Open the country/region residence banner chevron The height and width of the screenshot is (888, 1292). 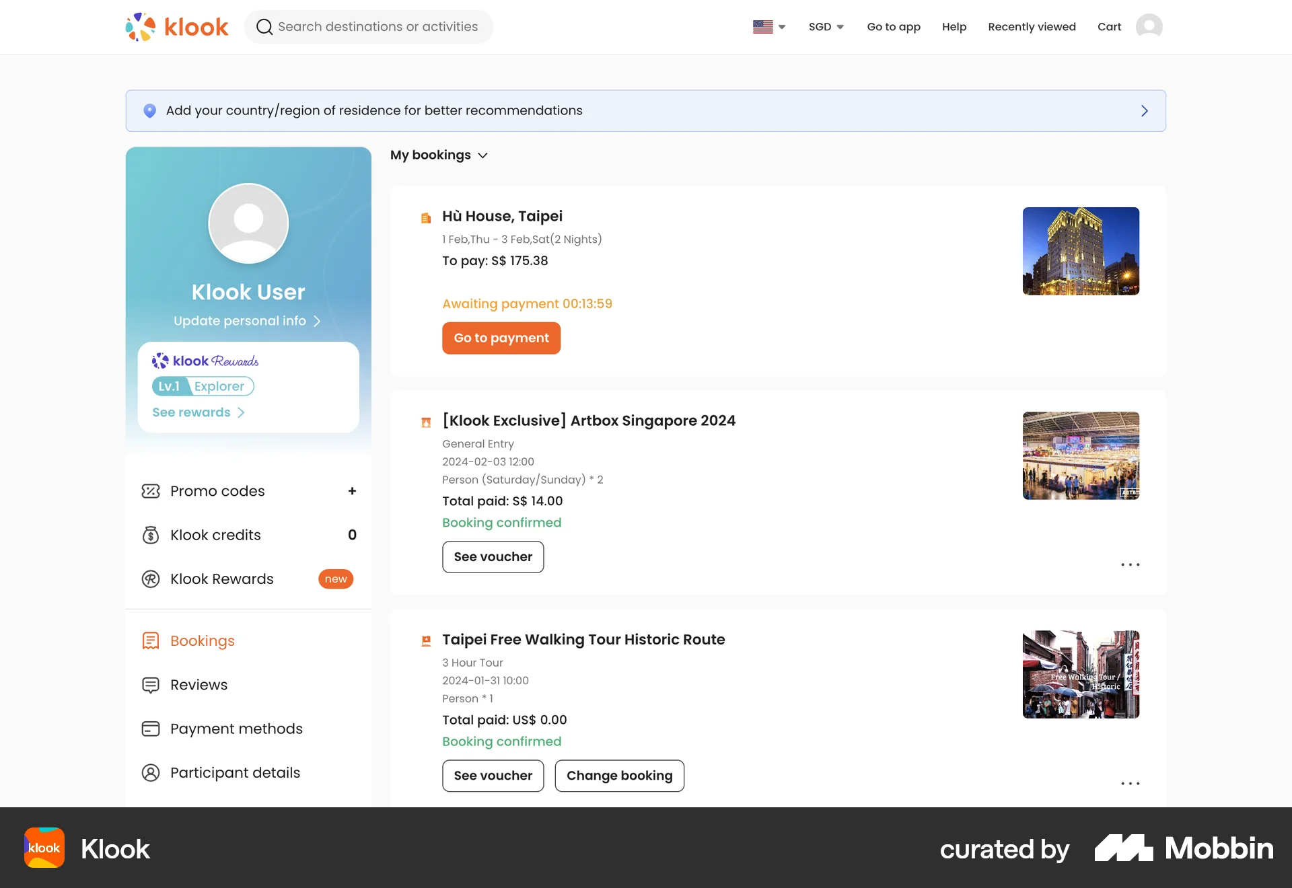1144,110
